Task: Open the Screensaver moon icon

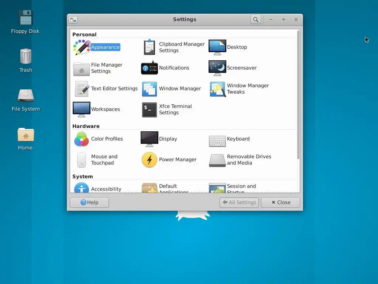Action: pyautogui.click(x=217, y=68)
